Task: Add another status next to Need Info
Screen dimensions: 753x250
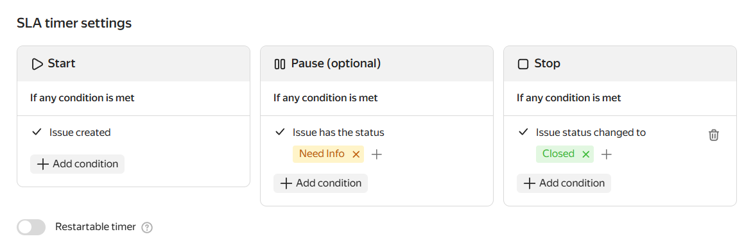Action: click(377, 154)
